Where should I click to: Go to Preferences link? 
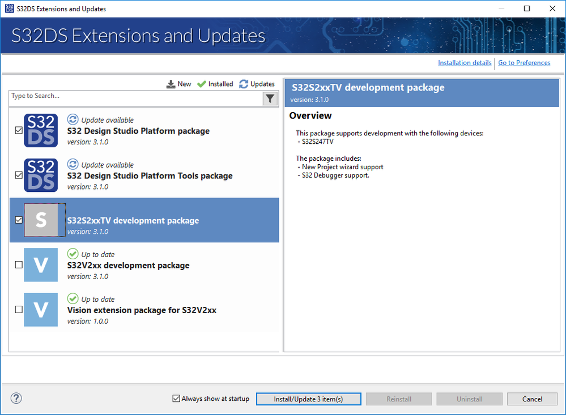point(524,63)
